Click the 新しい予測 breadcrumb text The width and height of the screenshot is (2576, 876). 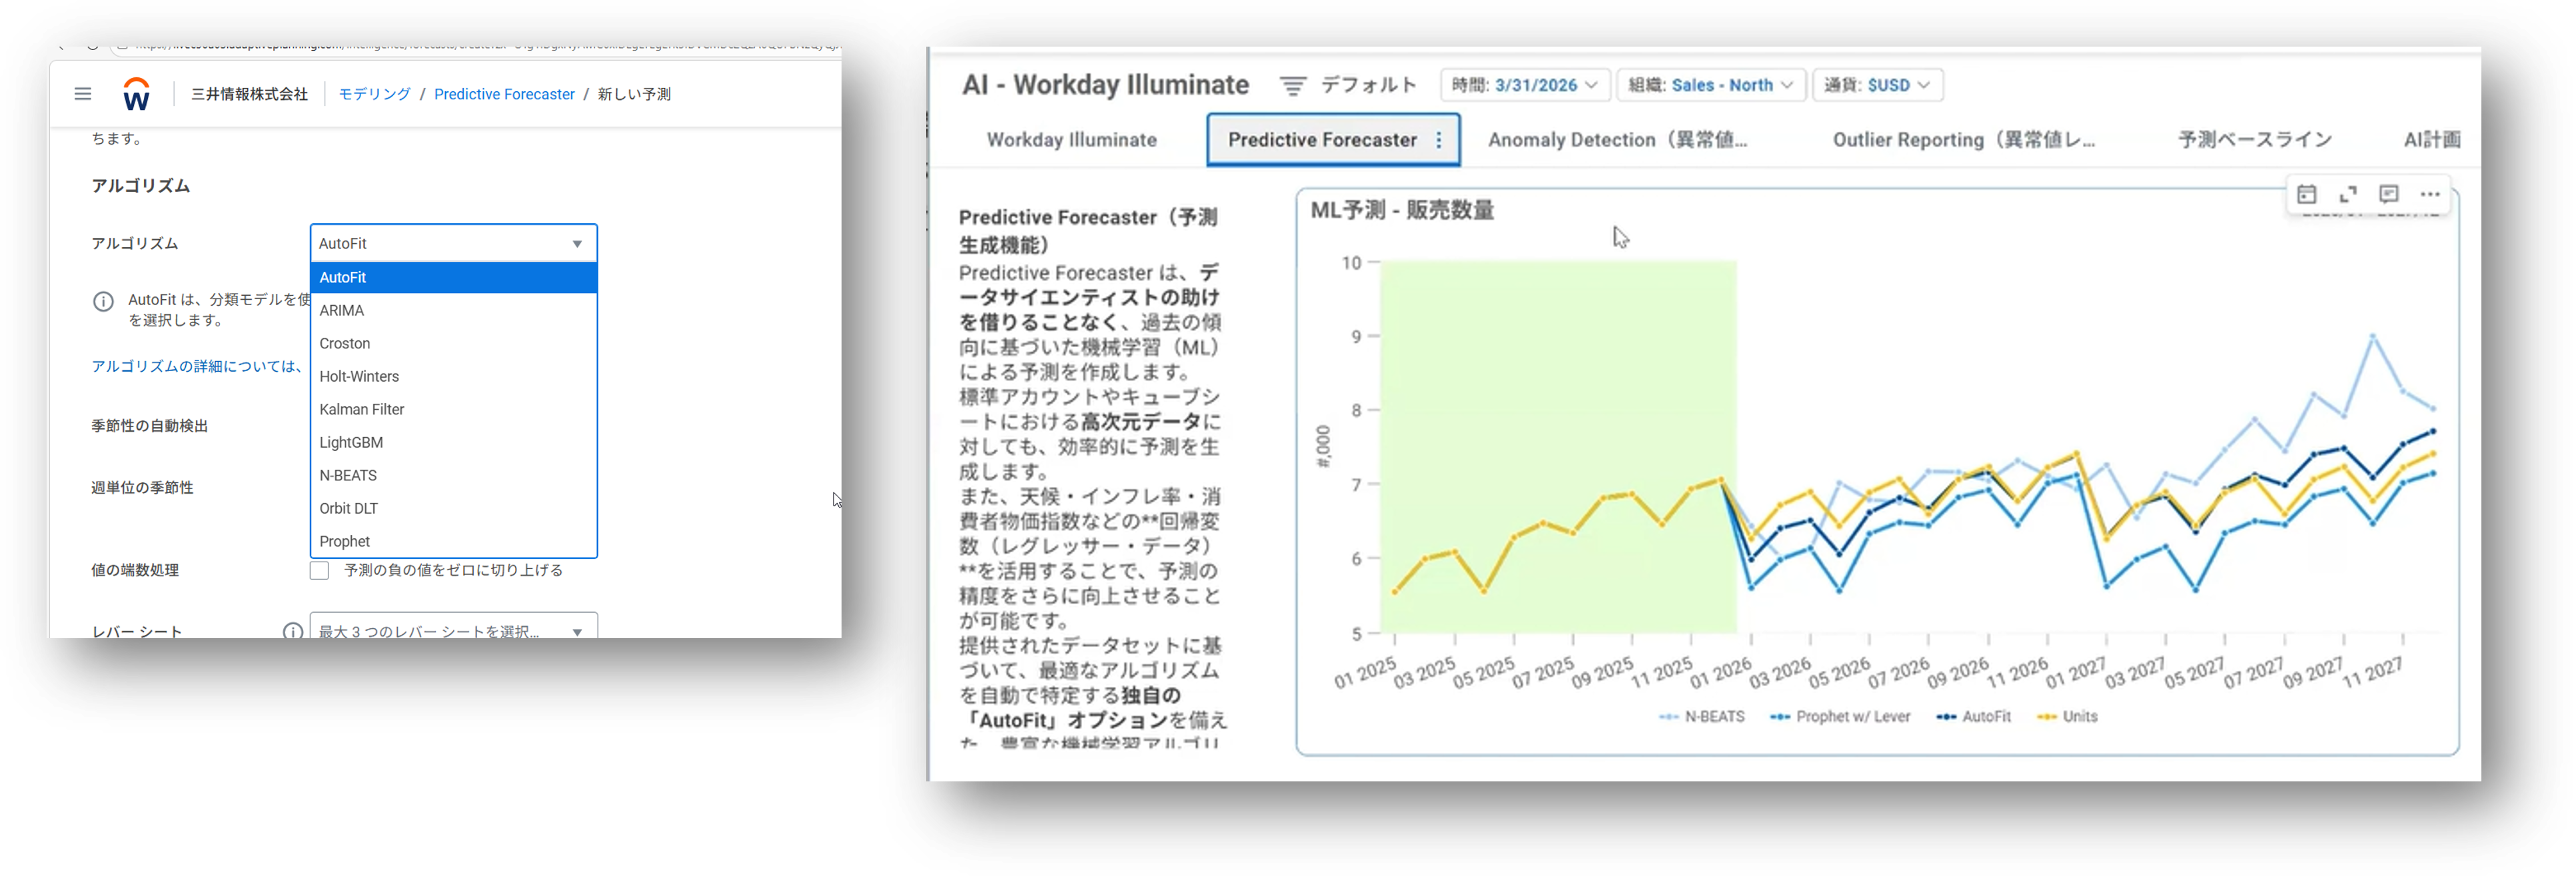634,94
